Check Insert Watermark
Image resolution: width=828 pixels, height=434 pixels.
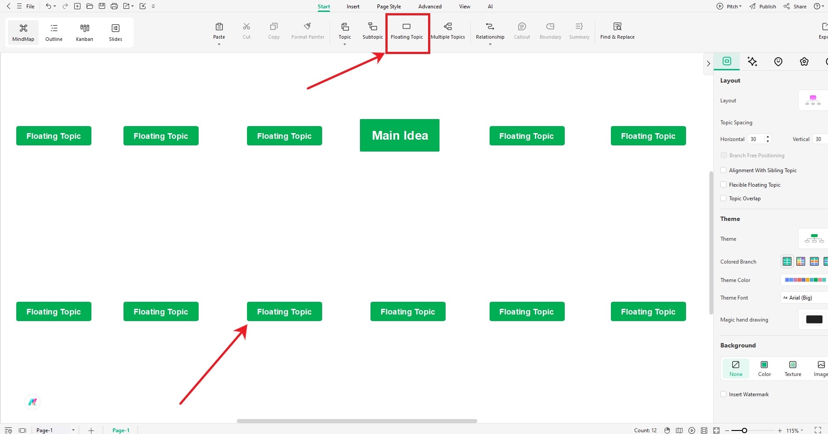(723, 394)
